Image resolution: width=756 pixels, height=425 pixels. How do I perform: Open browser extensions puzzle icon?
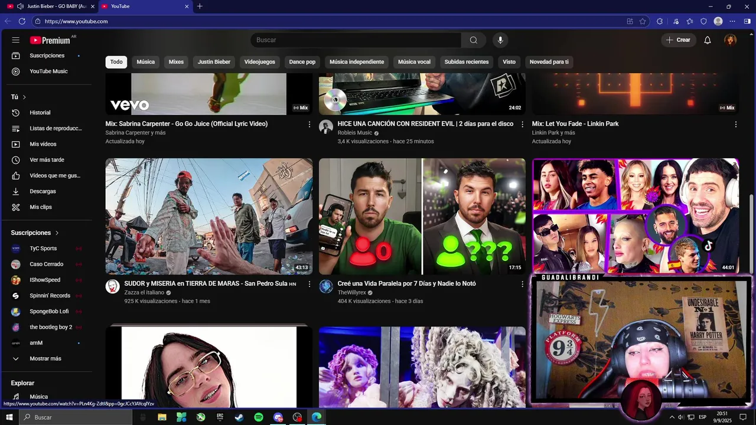[660, 21]
